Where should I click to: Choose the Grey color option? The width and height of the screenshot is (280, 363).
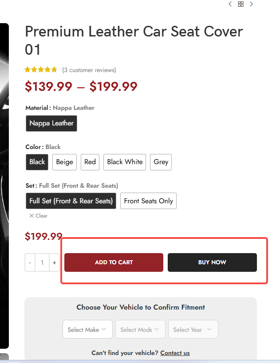pyautogui.click(x=161, y=162)
